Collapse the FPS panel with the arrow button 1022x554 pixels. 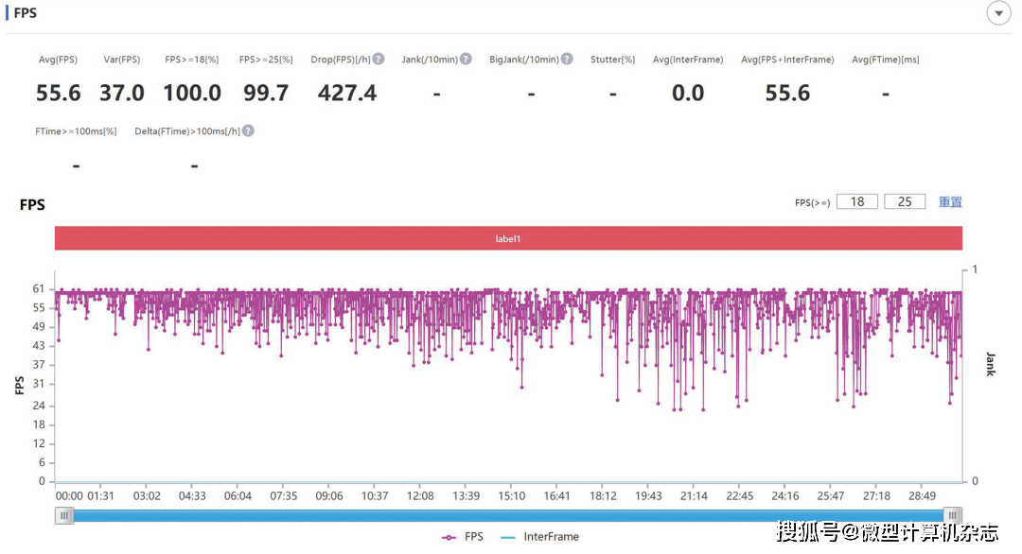pos(998,13)
